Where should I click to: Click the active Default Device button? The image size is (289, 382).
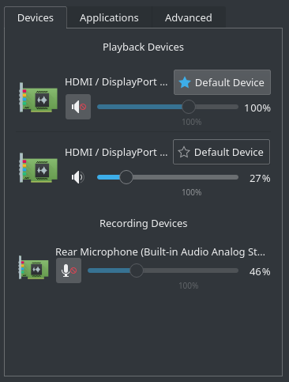point(222,82)
